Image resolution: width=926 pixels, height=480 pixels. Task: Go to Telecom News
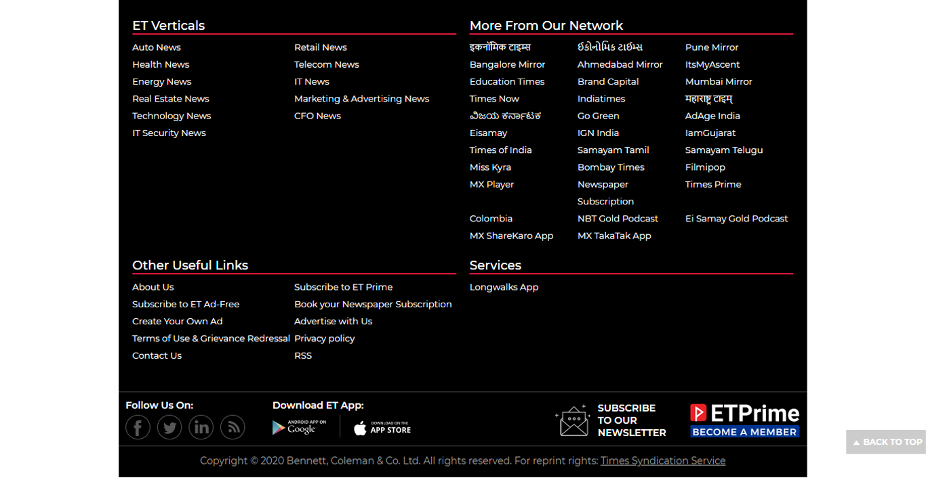pyautogui.click(x=326, y=64)
